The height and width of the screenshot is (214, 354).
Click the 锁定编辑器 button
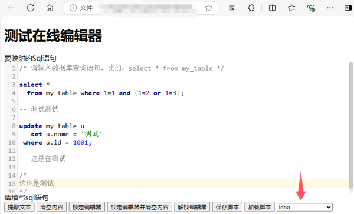[87, 207]
